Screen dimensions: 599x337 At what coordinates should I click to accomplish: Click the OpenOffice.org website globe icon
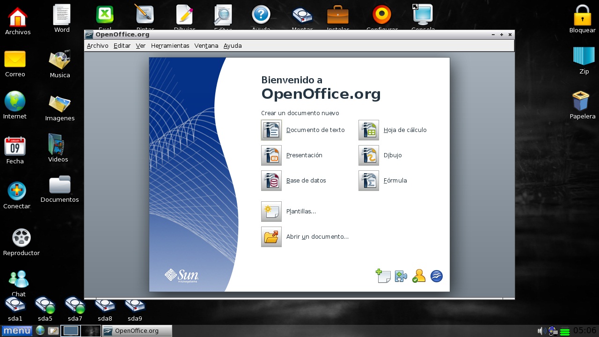(x=437, y=276)
